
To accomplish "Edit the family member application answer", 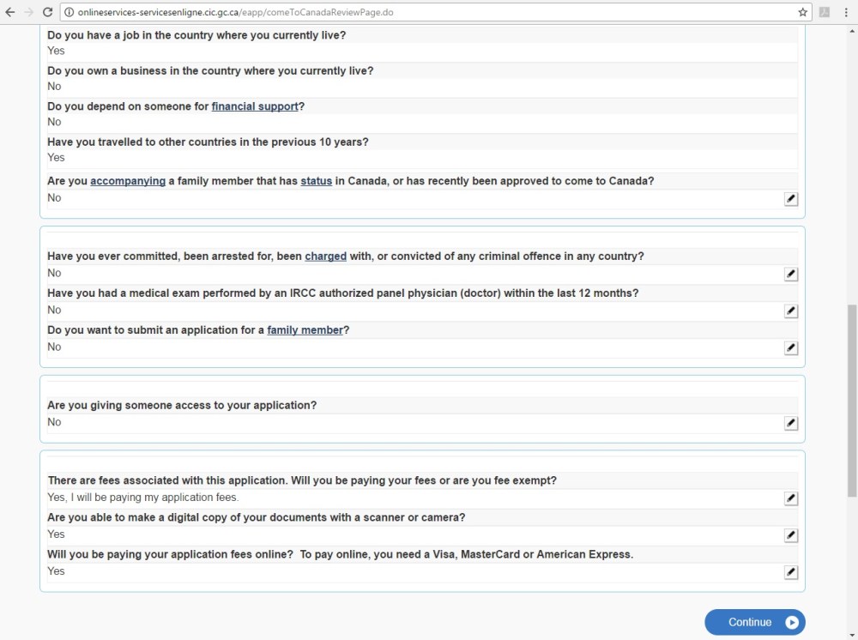I will pyautogui.click(x=791, y=348).
